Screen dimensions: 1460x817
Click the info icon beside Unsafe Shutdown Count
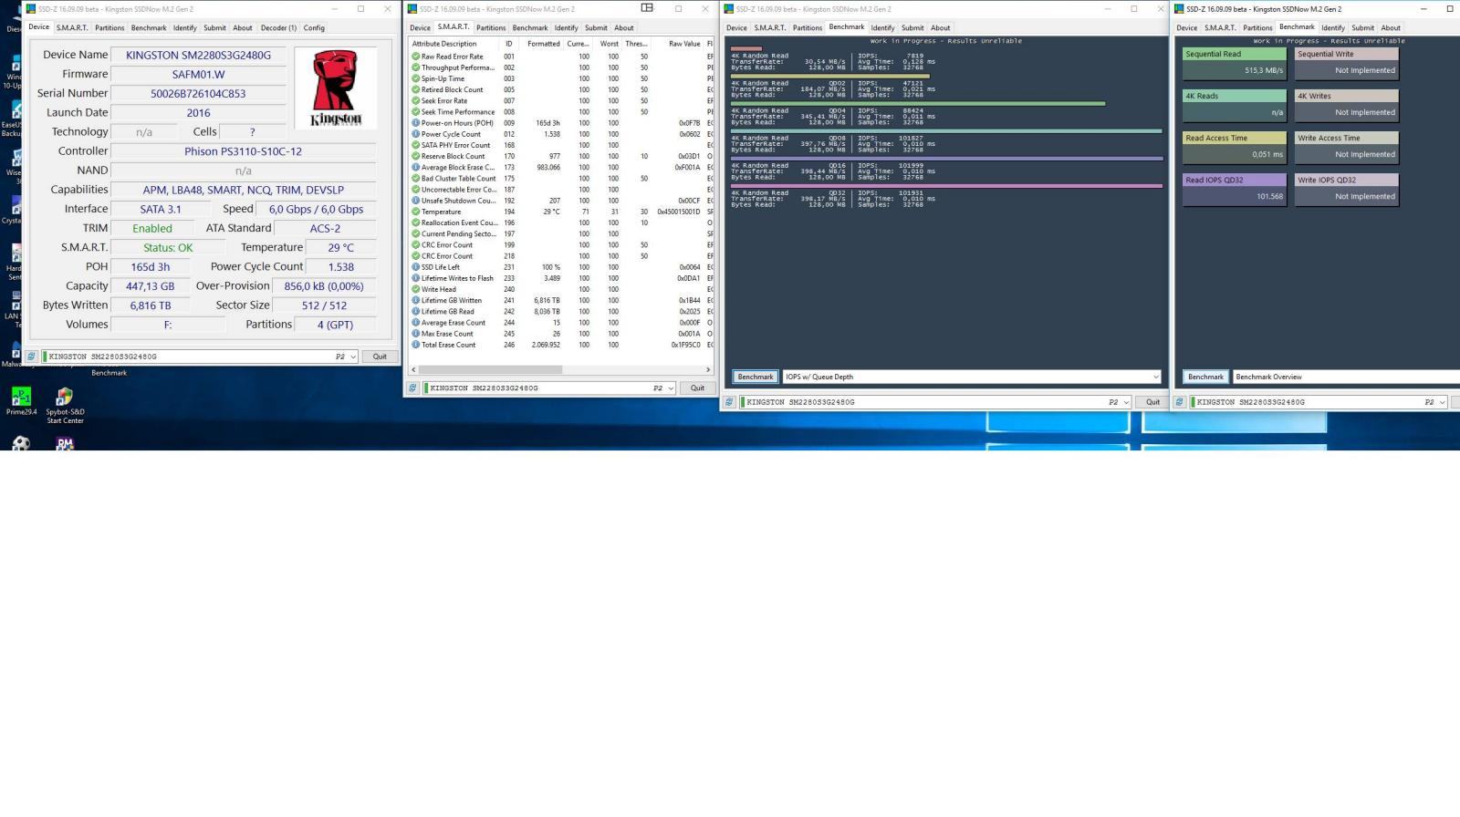(x=416, y=201)
